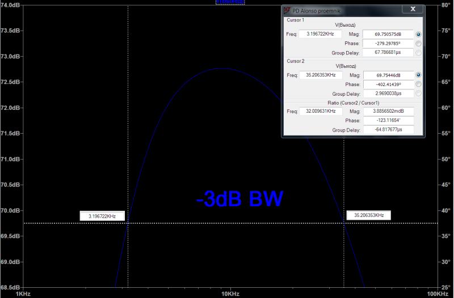
Task: Click Cursor 2 Mag field 69.75446dB
Action: tap(389, 75)
